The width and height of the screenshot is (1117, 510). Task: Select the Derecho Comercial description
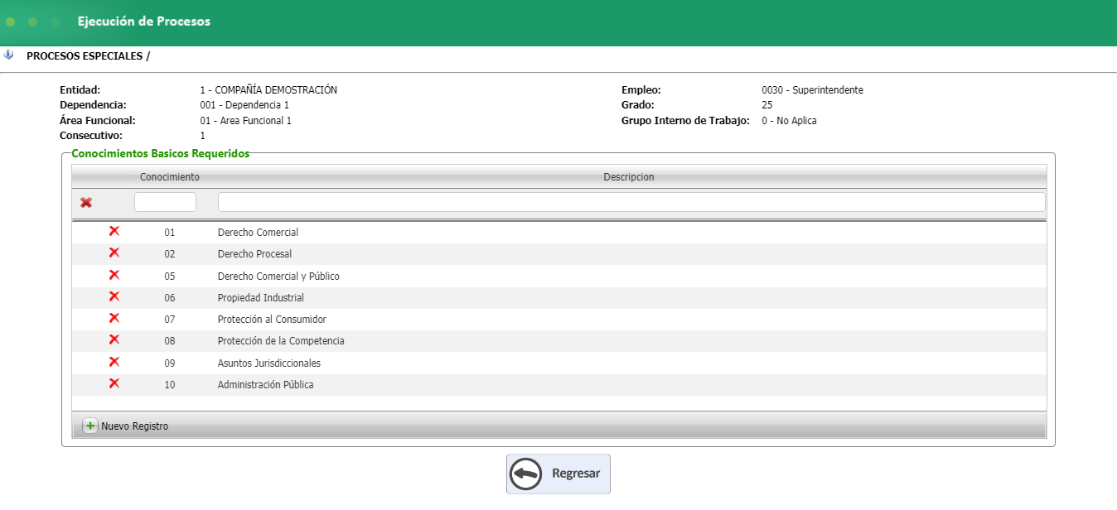(258, 233)
